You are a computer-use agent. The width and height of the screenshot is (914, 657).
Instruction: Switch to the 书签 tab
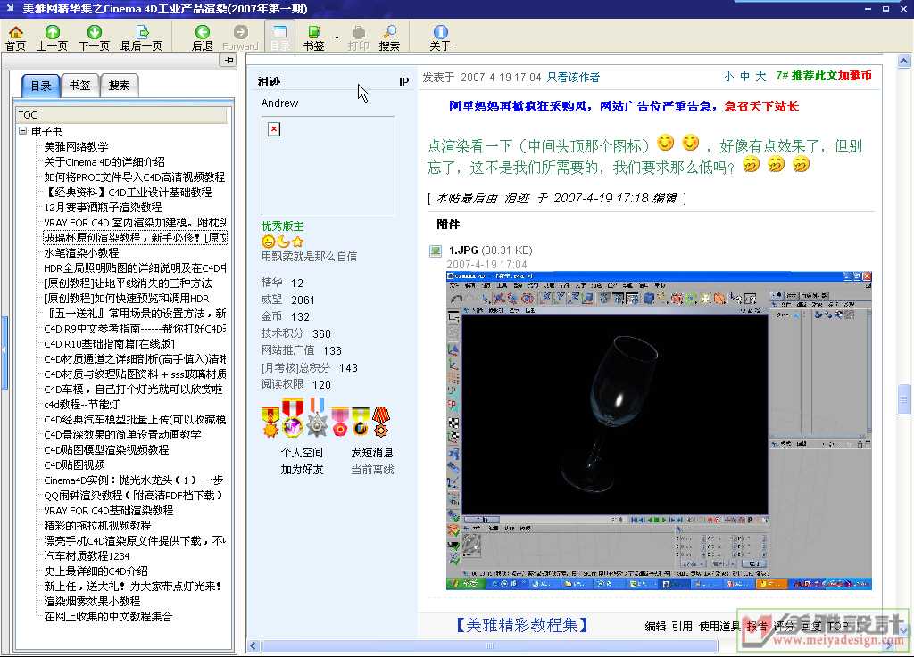pos(79,85)
